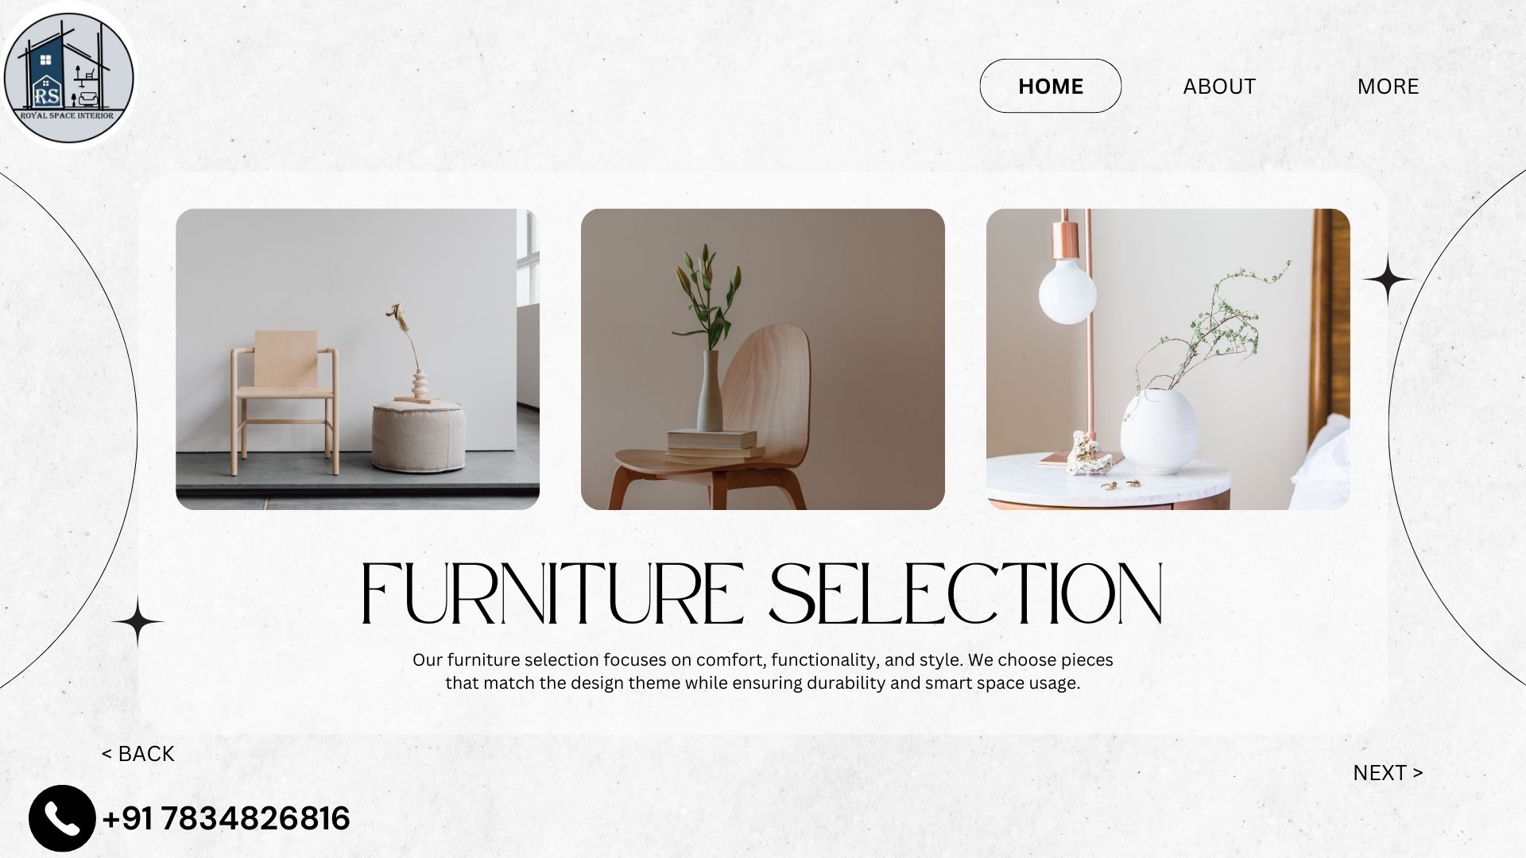Click the four-point star near right image
The width and height of the screenshot is (1526, 858).
[x=1388, y=280]
